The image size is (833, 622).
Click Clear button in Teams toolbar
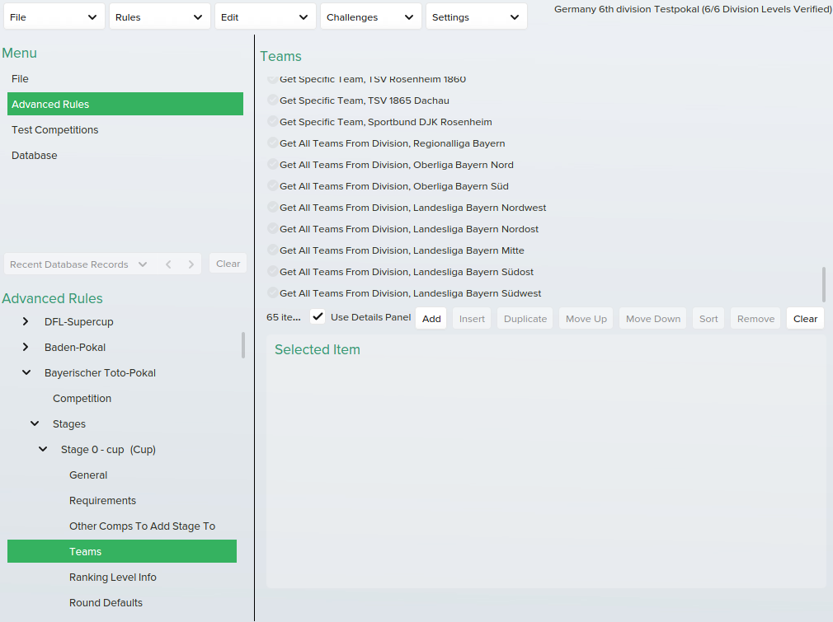pos(805,319)
